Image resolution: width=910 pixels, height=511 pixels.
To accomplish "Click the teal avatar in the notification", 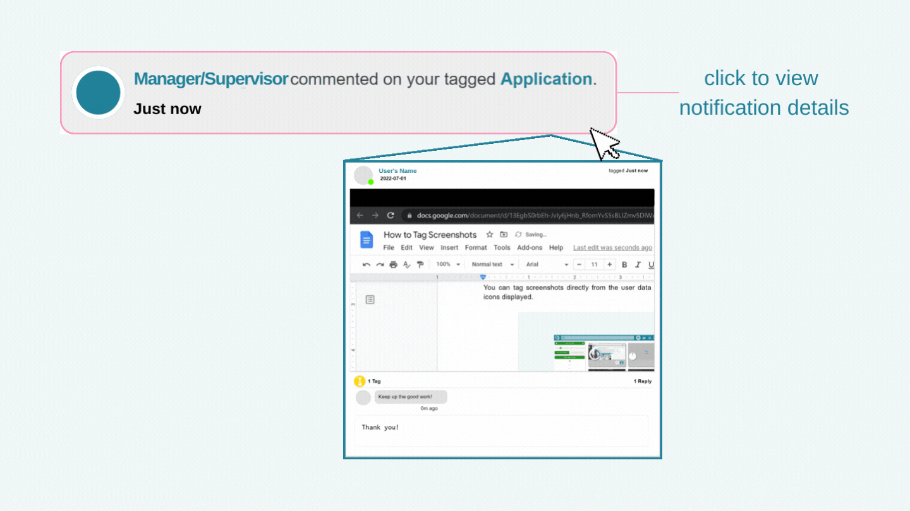I will pos(99,93).
